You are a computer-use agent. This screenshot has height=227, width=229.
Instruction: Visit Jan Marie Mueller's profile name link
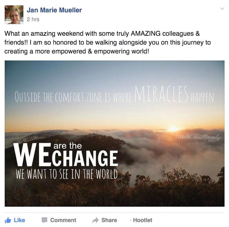(x=54, y=10)
